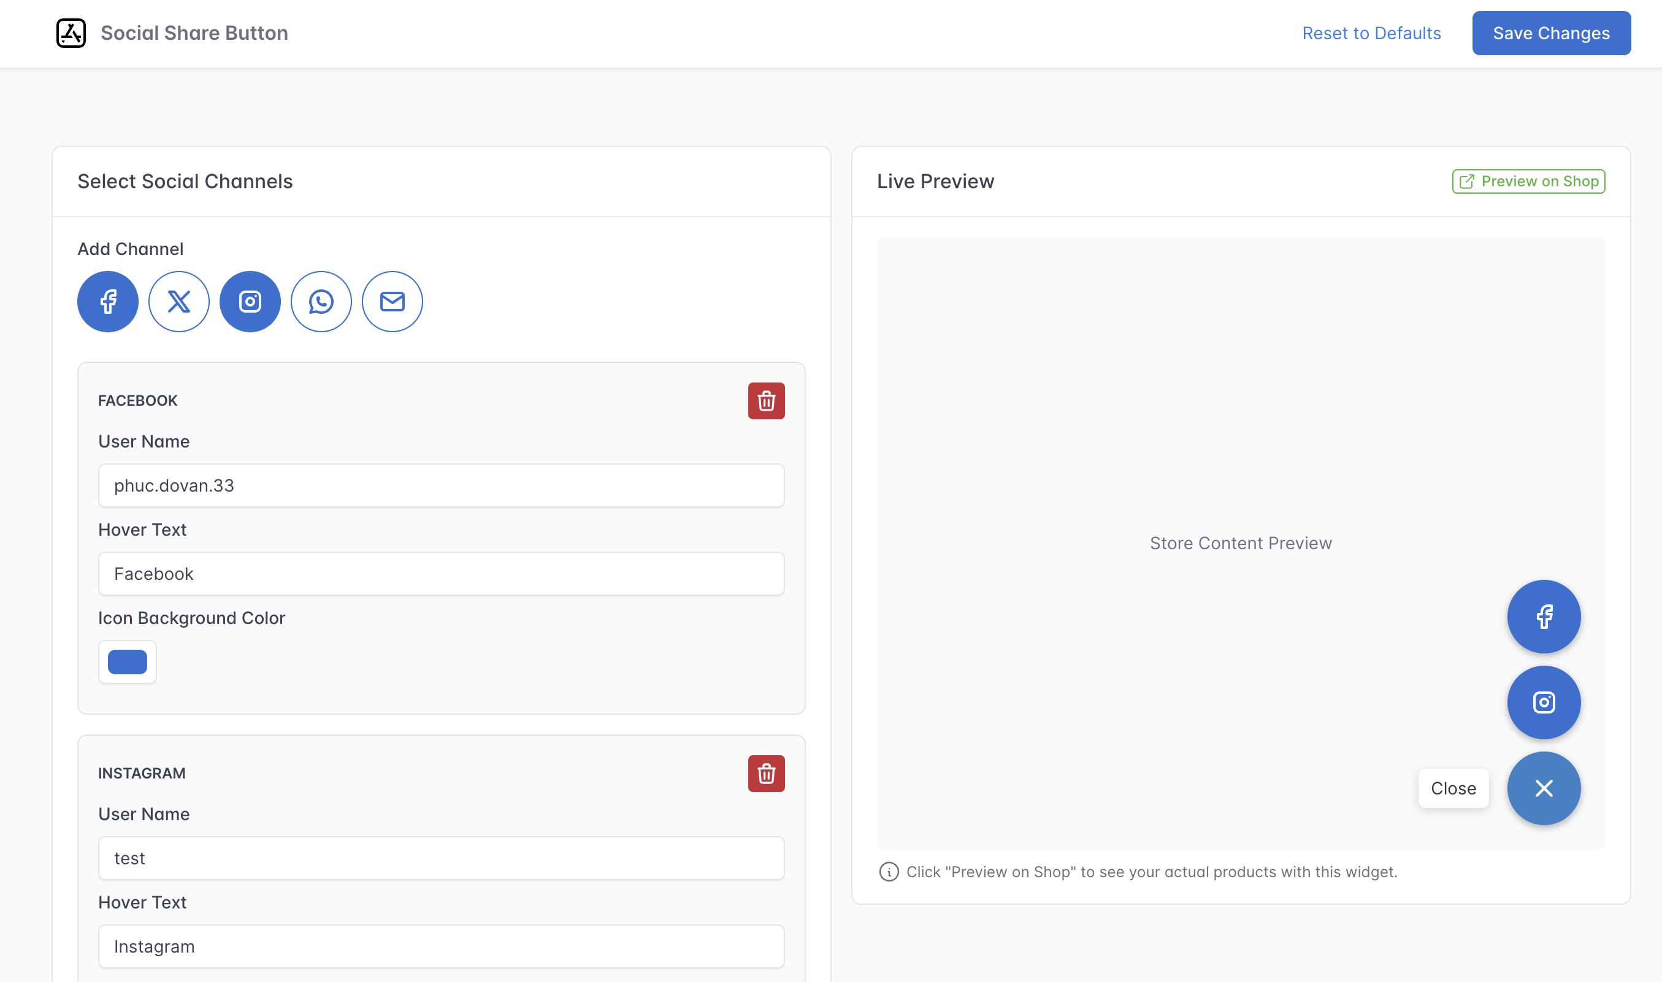The image size is (1662, 982).
Task: Add the WhatsApp channel
Action: (321, 302)
